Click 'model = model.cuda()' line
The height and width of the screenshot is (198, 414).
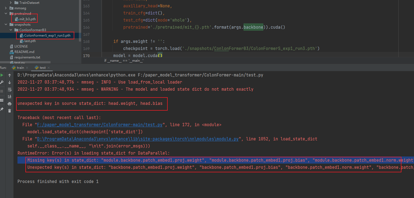pyautogui.click(x=138, y=56)
